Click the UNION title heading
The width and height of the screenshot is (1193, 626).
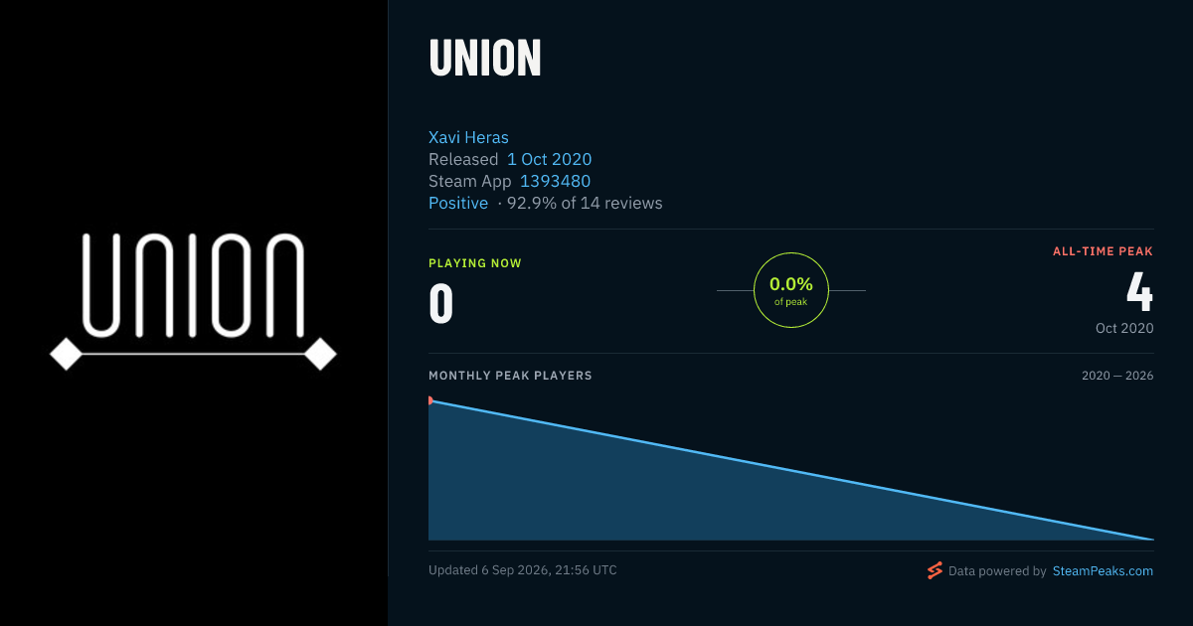point(485,59)
